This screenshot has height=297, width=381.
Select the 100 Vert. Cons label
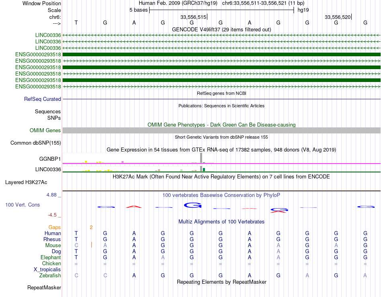coord(22,205)
